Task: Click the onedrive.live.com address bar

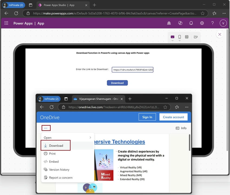Action: [114, 107]
